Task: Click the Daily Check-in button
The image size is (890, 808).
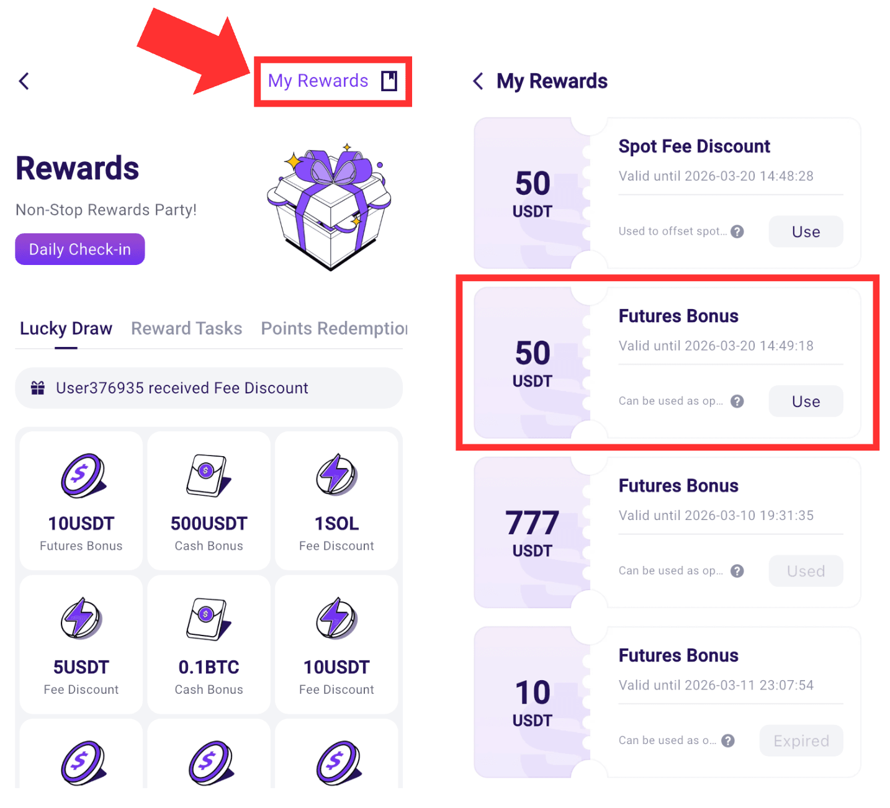Action: (x=80, y=249)
